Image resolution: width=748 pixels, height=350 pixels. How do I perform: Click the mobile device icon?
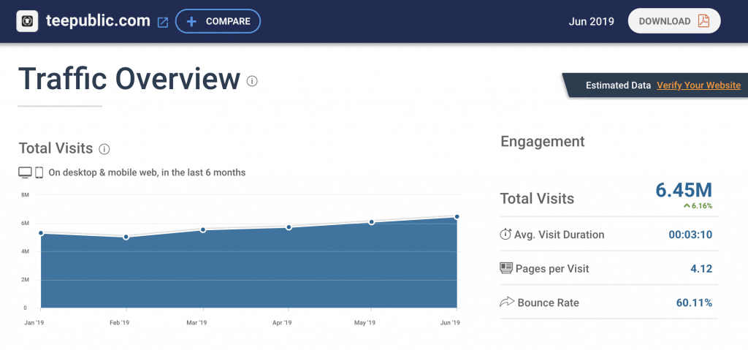(x=39, y=173)
